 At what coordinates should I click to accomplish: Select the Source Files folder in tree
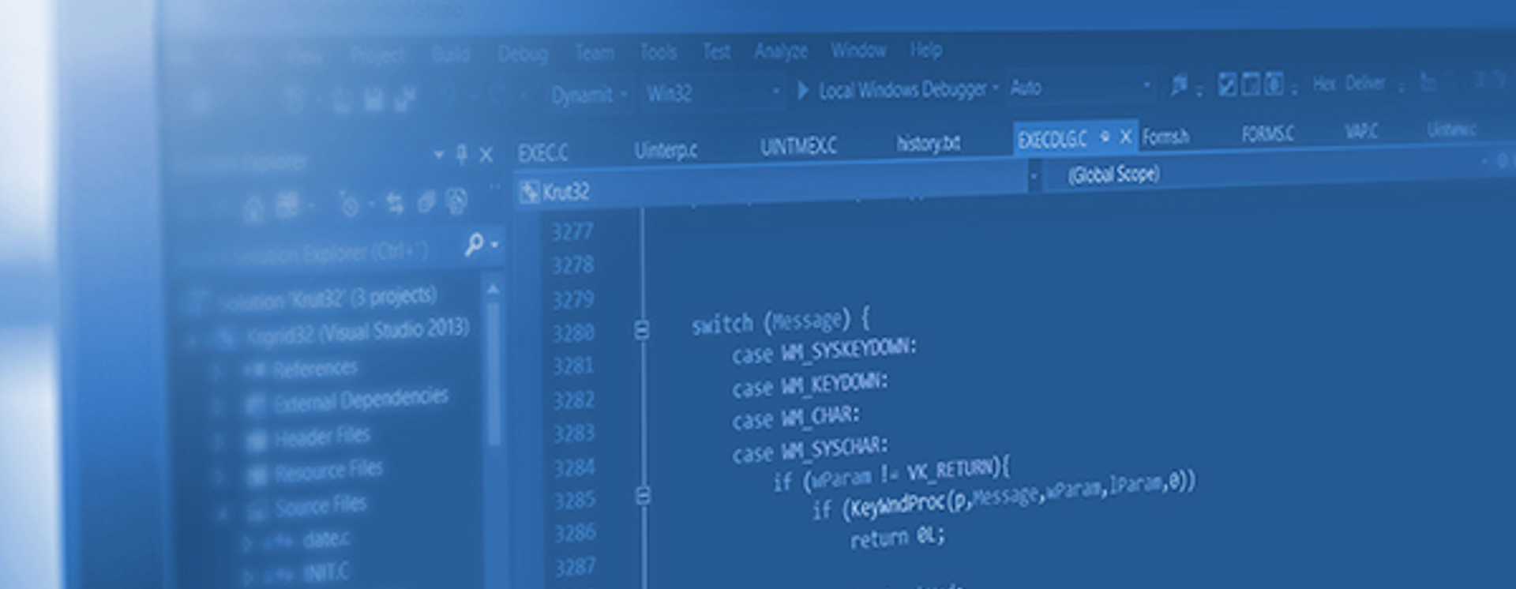tap(321, 506)
